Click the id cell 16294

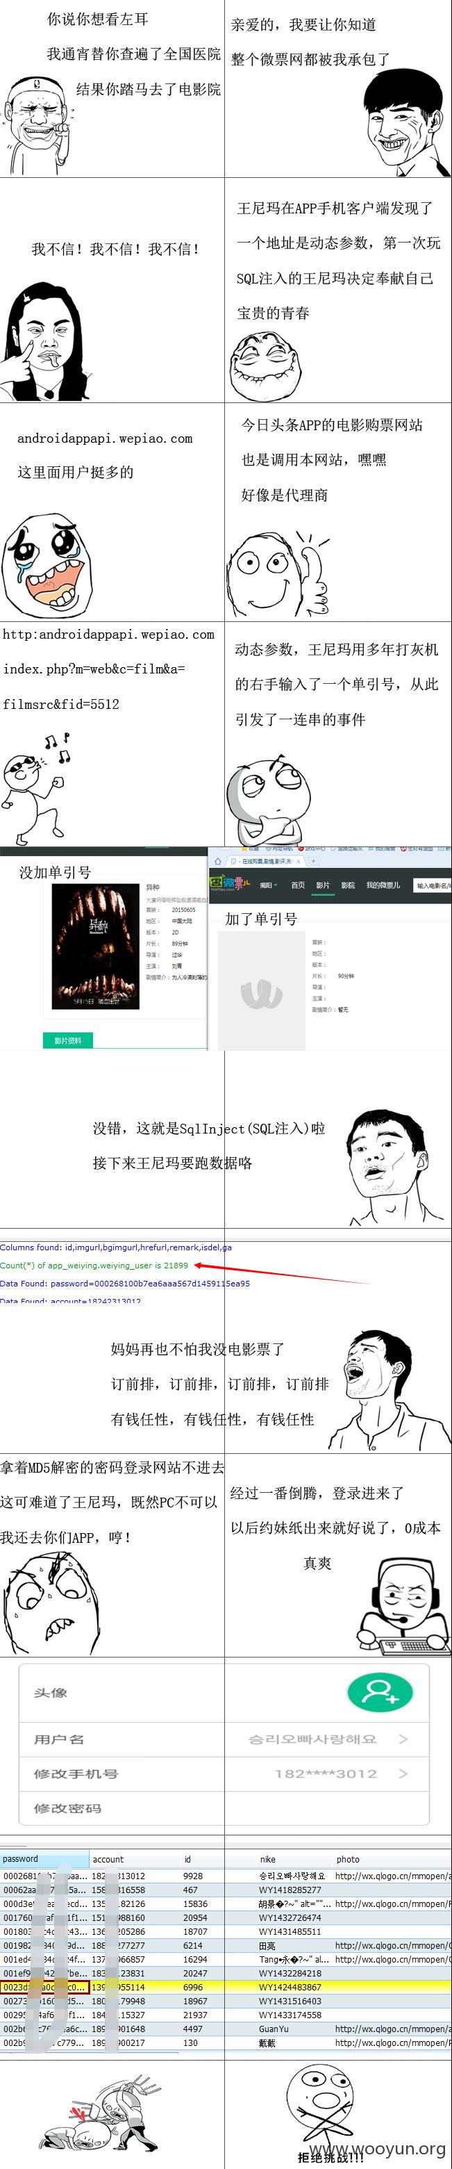coord(195,1959)
